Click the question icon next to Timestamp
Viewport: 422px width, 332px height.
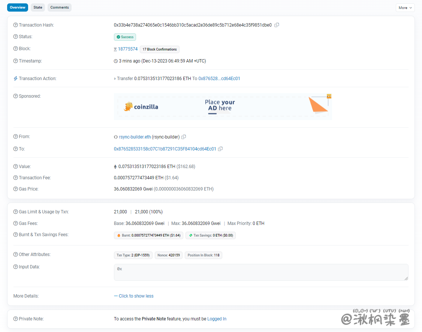(x=15, y=61)
